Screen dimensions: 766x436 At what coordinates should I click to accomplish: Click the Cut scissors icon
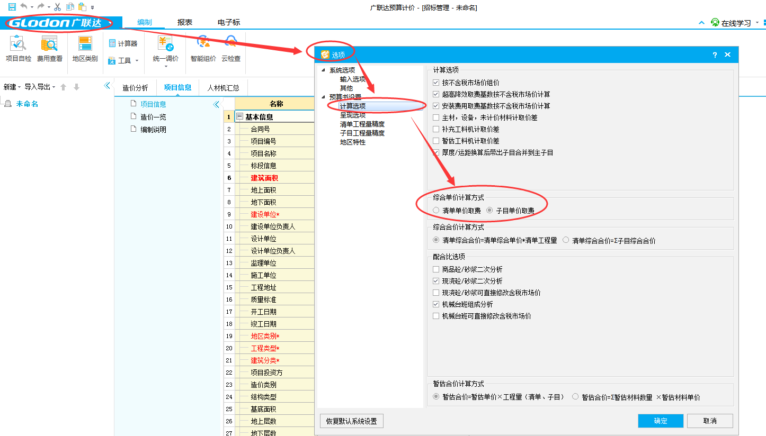[58, 7]
